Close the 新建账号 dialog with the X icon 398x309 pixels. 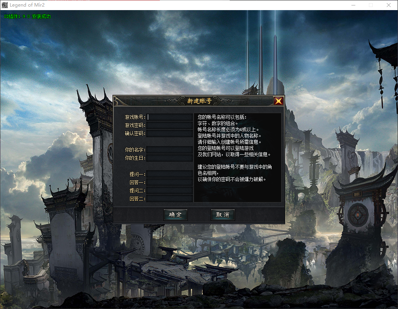(279, 101)
